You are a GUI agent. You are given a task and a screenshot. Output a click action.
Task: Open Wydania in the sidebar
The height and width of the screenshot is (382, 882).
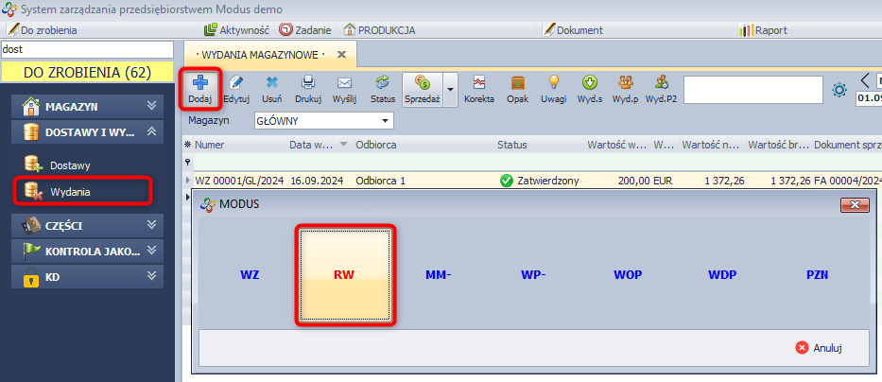point(58,192)
